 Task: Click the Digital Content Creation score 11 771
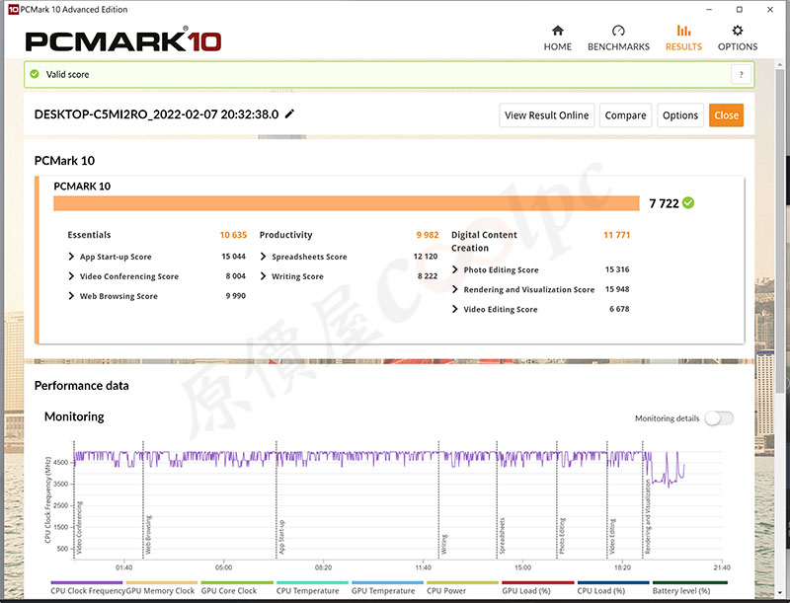click(616, 235)
